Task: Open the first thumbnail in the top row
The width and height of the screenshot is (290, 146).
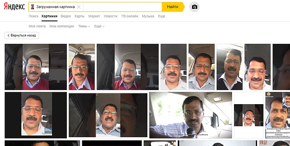Action: tap(36, 67)
